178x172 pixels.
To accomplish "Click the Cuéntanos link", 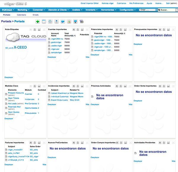I will [x=121, y=3].
